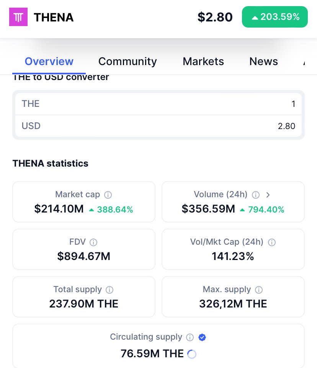Click the circulating supply progress circle
Image resolution: width=317 pixels, height=368 pixels.
pyautogui.click(x=191, y=354)
